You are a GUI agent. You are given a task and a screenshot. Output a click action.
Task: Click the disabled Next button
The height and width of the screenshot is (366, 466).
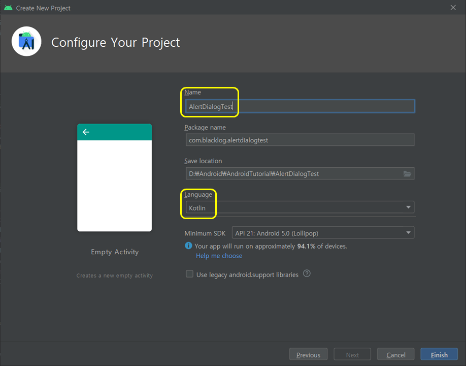(x=352, y=355)
